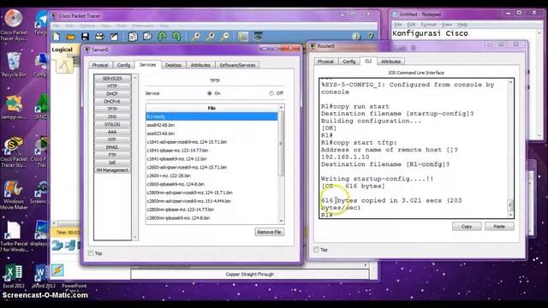Select the VM Management service button
548x308 pixels.
pos(112,170)
